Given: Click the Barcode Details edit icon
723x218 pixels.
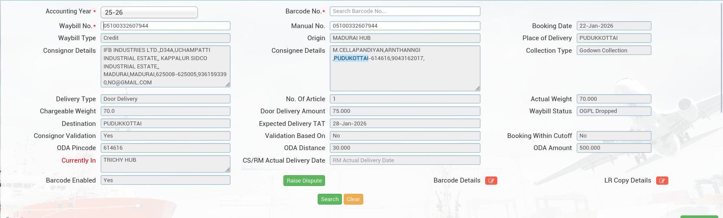Looking at the screenshot, I should (x=491, y=181).
